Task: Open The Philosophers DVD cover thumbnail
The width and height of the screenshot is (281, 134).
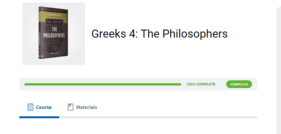Action: (53, 34)
